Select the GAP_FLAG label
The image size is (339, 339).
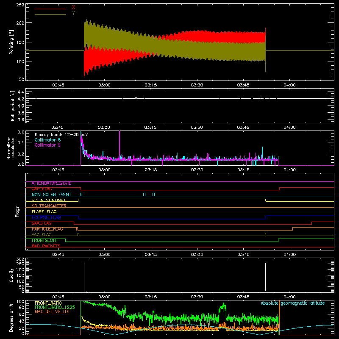(x=42, y=189)
